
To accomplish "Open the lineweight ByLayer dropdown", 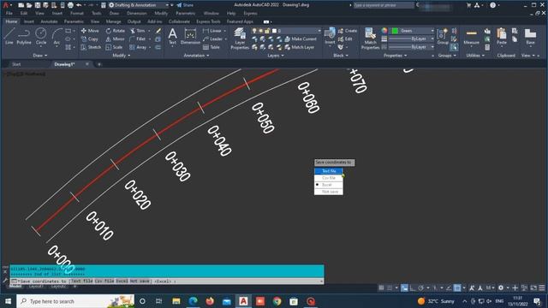I will (x=412, y=38).
